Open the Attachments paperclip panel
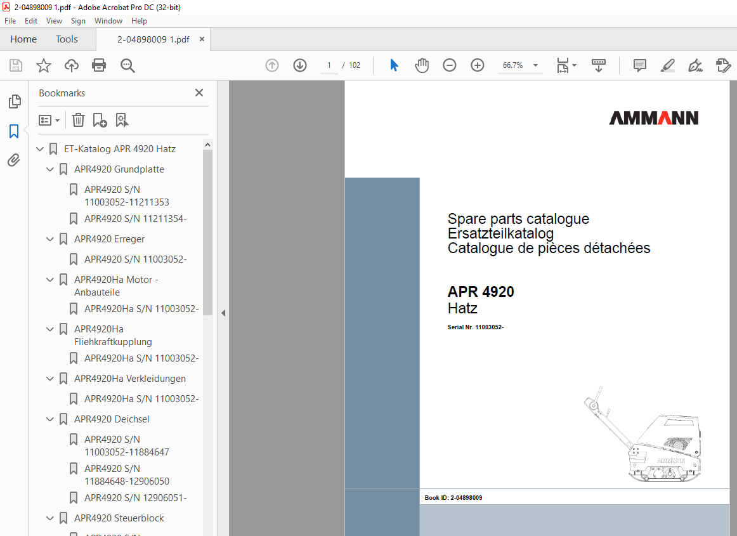737x536 pixels. coord(14,160)
